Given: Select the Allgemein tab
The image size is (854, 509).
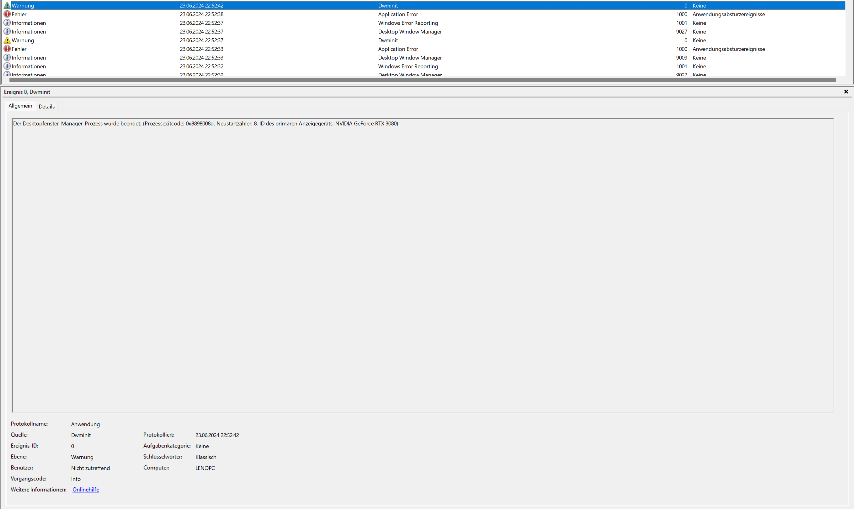Looking at the screenshot, I should point(20,106).
